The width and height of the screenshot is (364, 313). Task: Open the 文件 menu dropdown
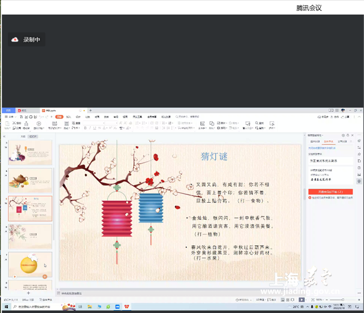coord(11,117)
